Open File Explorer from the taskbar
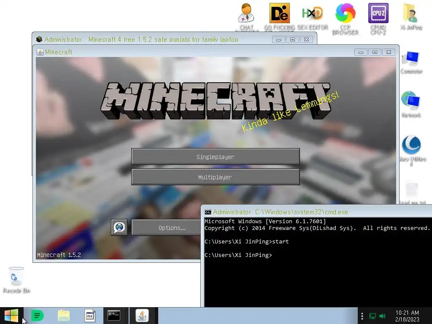432x324 pixels. [64, 316]
